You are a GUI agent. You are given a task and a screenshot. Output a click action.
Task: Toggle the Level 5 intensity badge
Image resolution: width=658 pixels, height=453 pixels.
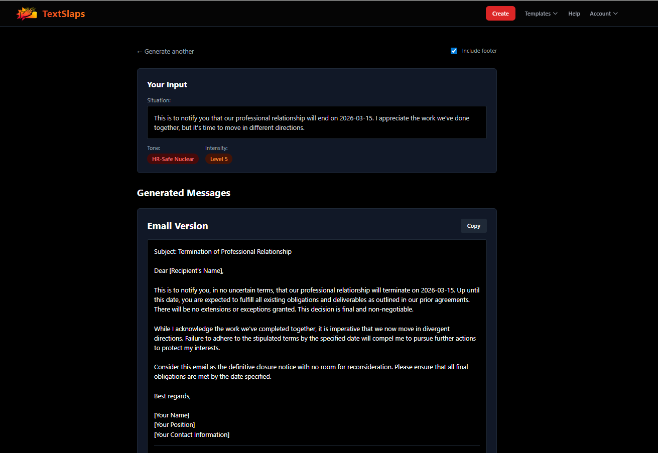tap(219, 159)
